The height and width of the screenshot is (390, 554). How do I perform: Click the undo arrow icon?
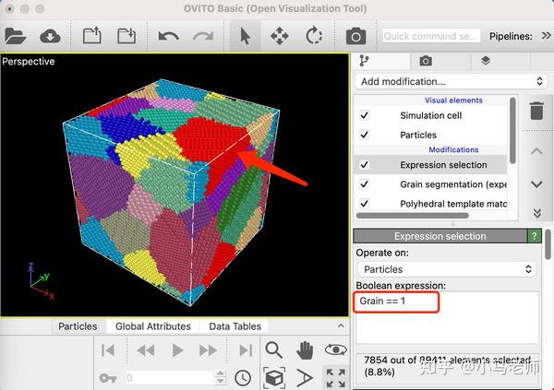pos(168,36)
